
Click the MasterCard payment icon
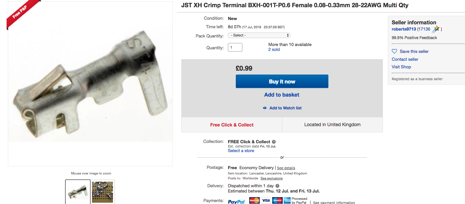254,200
